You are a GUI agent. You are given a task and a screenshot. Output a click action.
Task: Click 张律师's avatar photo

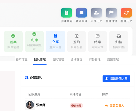coord(30,105)
